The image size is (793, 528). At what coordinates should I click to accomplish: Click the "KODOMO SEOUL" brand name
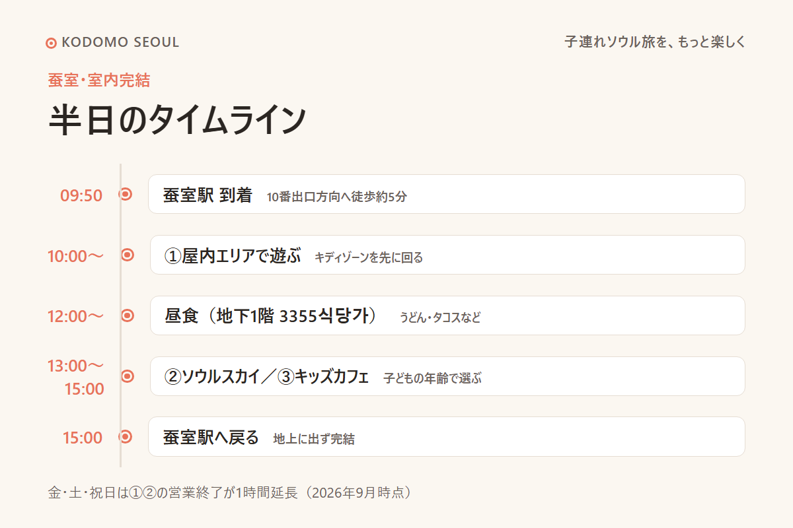pos(120,42)
